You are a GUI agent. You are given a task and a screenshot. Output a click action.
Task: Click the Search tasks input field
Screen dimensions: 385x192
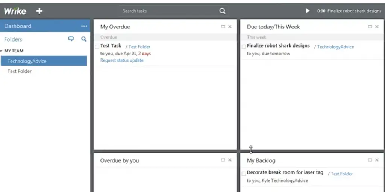coord(169,11)
